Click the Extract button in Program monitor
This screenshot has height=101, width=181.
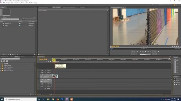(x=156, y=54)
